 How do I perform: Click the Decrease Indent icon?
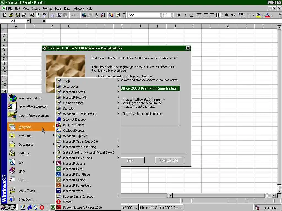point(241,15)
